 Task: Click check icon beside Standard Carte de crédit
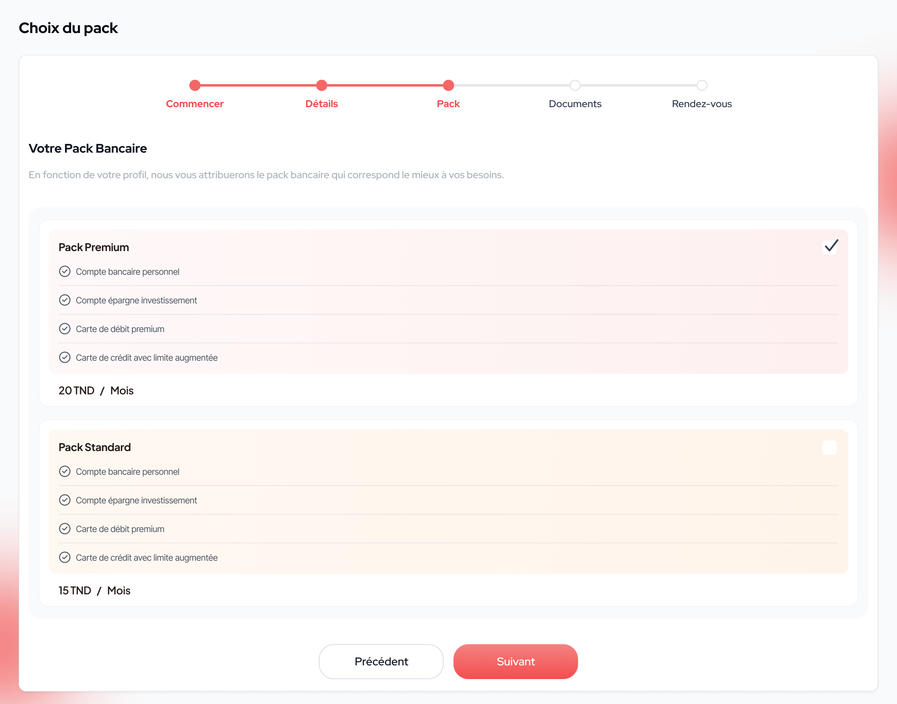[65, 557]
